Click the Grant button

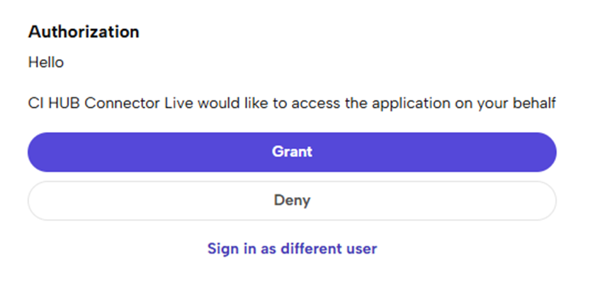click(x=292, y=152)
